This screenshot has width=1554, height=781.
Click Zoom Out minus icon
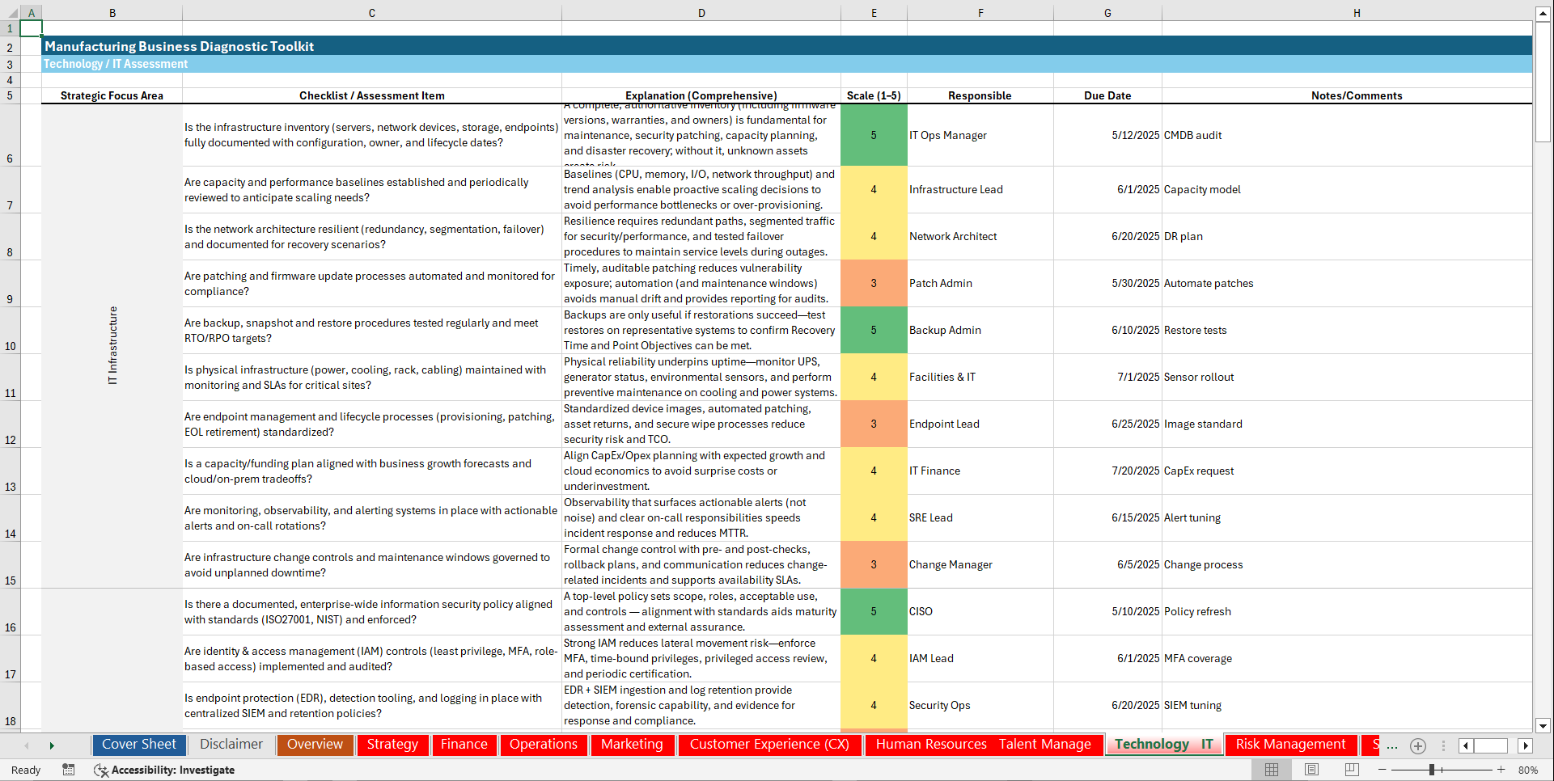point(1383,770)
